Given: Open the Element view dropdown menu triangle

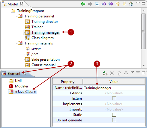Looking at the screenshot, I should point(132,72).
